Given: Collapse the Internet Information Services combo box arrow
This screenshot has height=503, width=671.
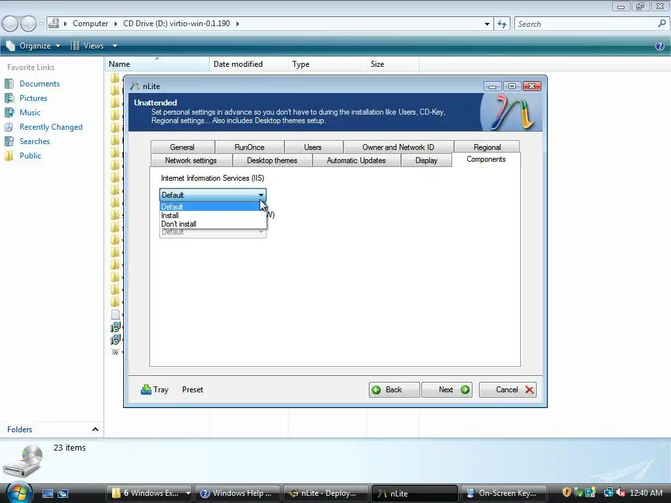Looking at the screenshot, I should coord(261,195).
